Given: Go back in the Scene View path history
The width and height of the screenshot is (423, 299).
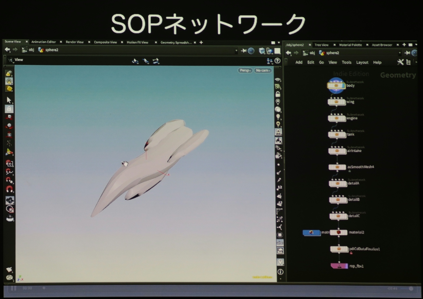Looking at the screenshot, I should click(x=7, y=49).
